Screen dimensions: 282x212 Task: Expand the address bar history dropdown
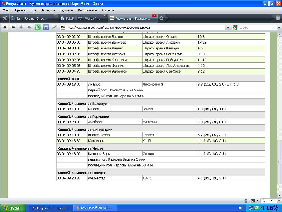pos(228,28)
